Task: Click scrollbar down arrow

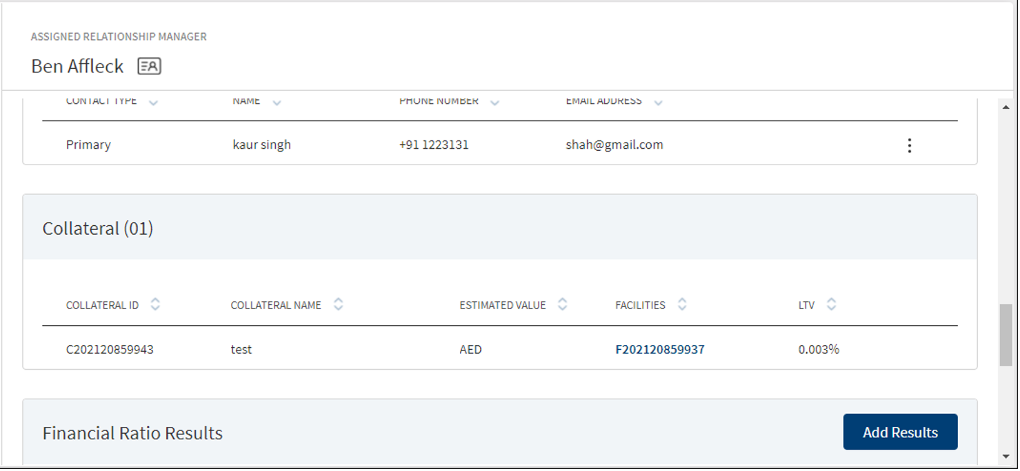Action: tap(1006, 457)
